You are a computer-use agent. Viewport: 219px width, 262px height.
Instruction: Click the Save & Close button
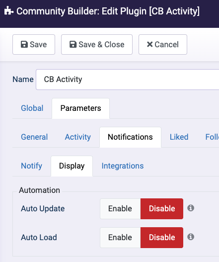pos(97,44)
